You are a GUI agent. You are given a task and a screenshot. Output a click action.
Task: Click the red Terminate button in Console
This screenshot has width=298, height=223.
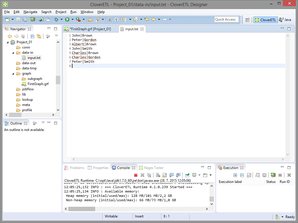[136, 175]
